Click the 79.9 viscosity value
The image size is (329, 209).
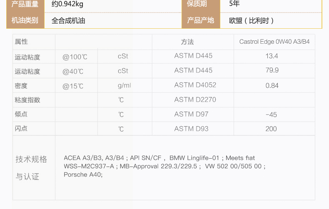272,70
